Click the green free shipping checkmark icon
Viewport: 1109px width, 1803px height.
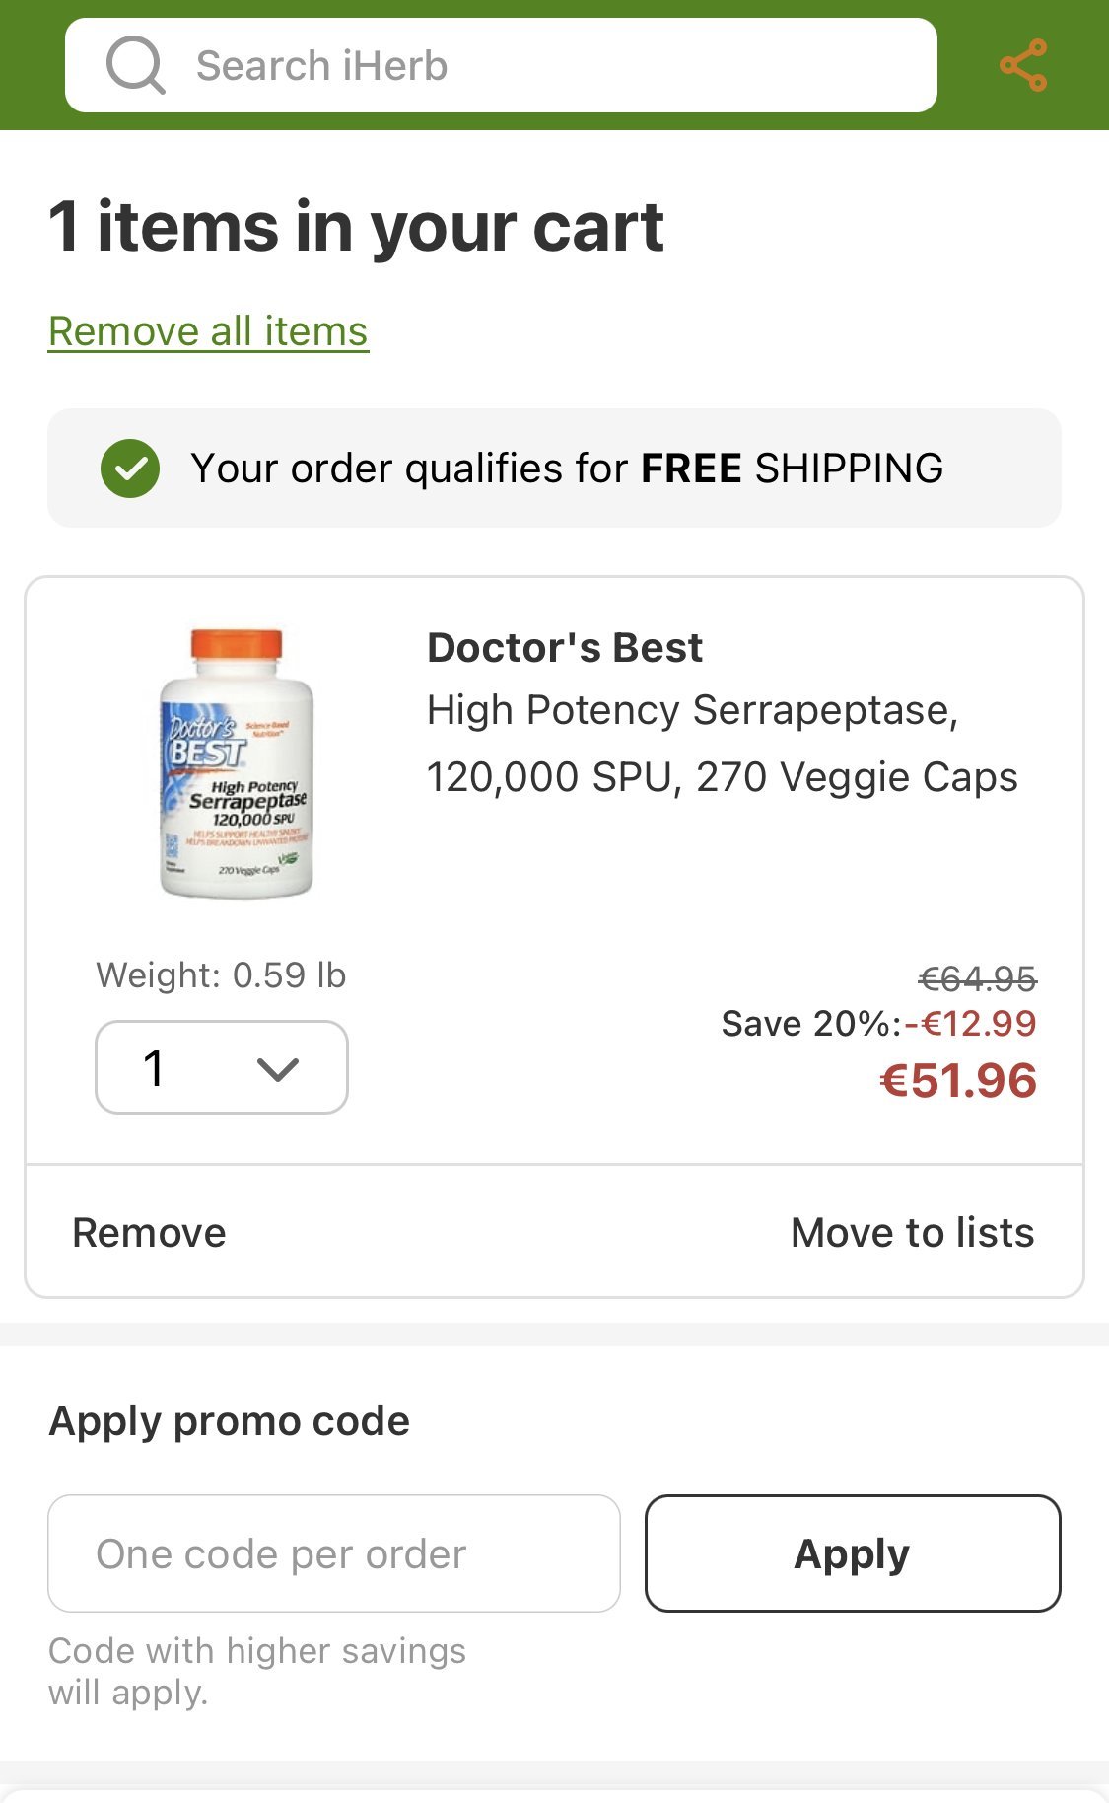point(129,469)
